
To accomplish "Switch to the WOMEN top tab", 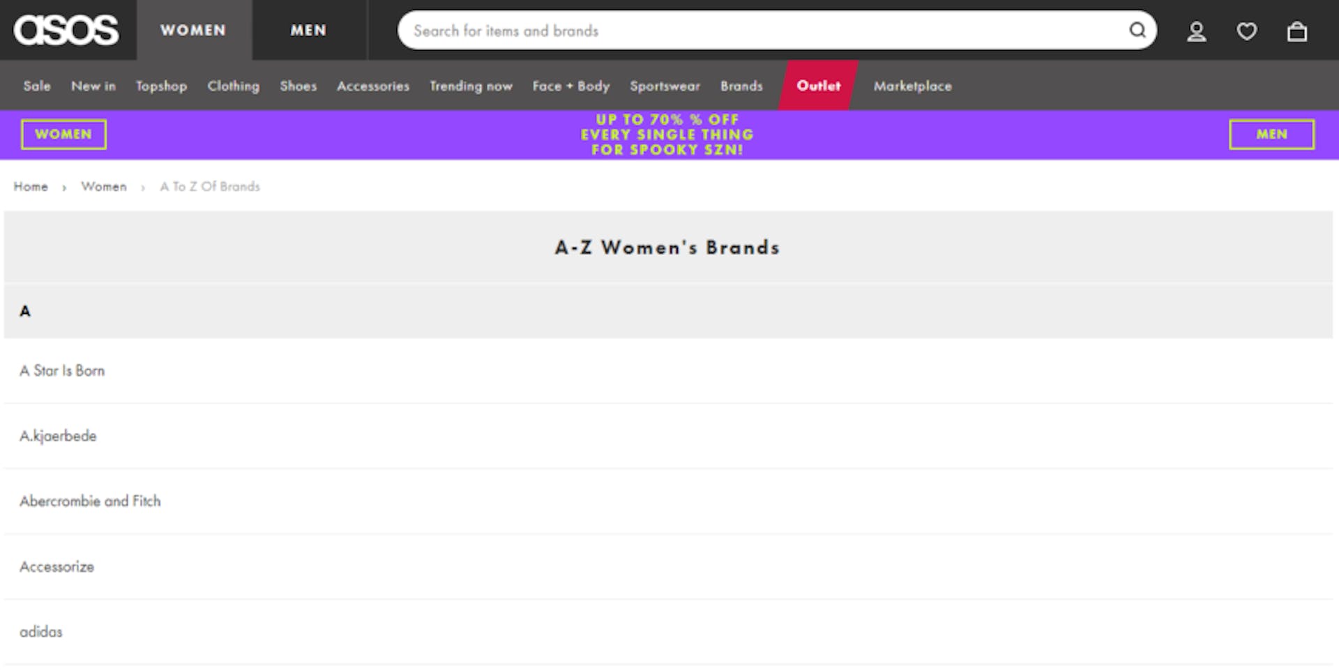I will click(x=194, y=30).
